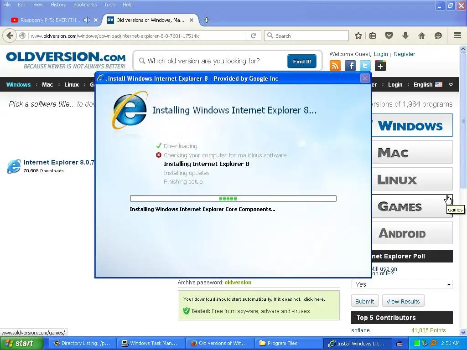This screenshot has width=467, height=350.
Task: Click the magnifier system tray icon
Action: coord(433,344)
